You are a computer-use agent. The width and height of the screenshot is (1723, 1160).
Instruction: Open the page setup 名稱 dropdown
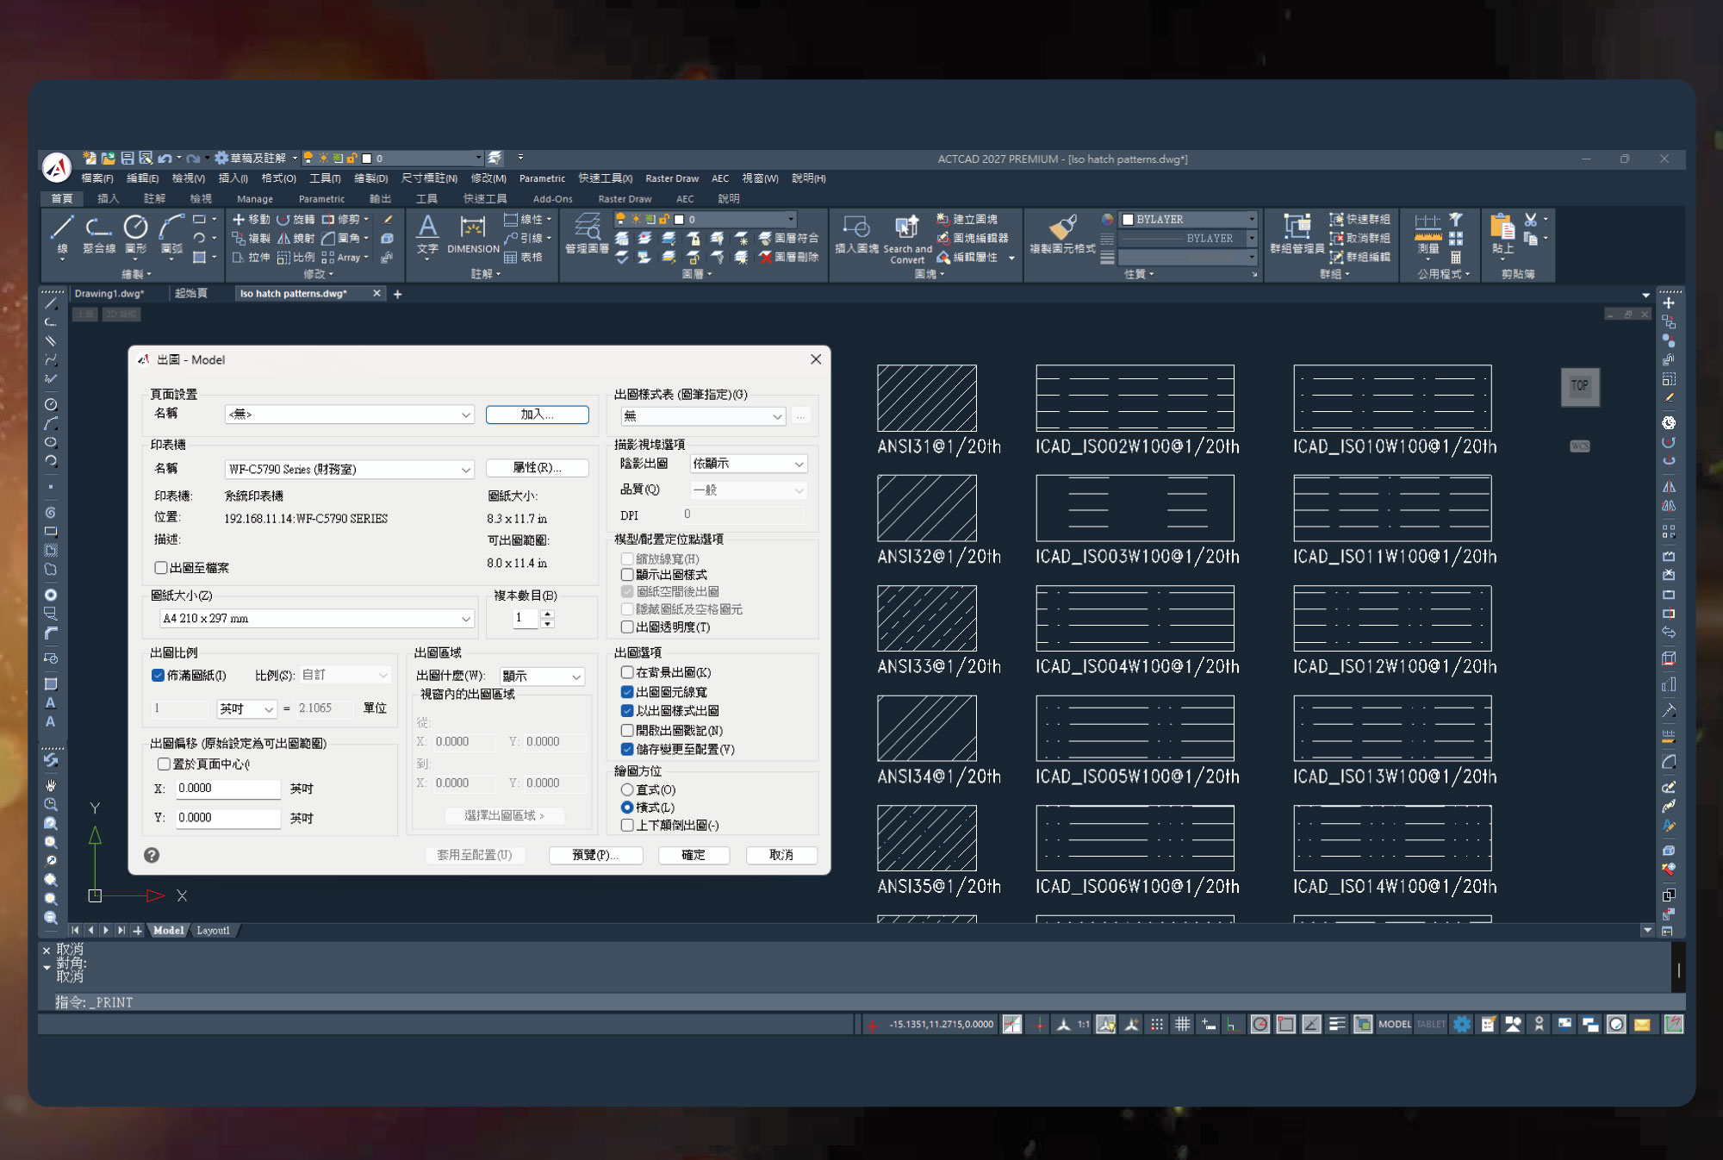[x=350, y=415]
